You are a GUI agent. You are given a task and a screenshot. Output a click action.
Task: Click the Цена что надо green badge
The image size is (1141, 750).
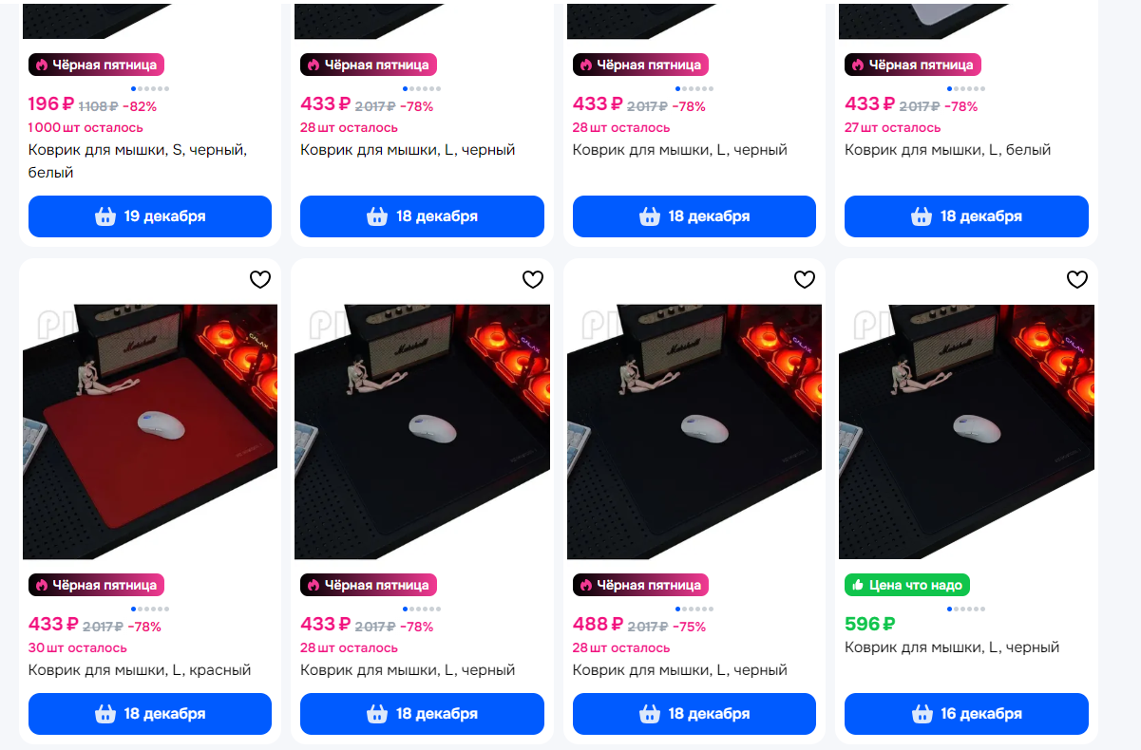[907, 585]
